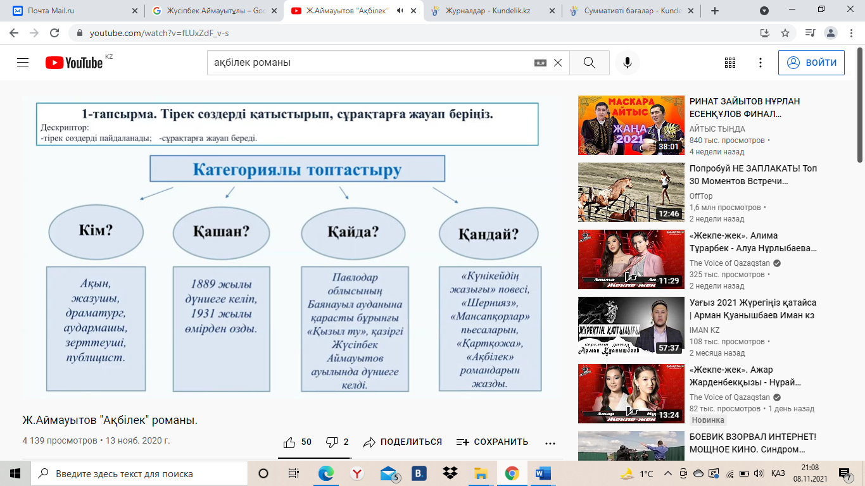
Task: Click ПОДЕЛИТЬСЯ to share the video
Action: click(x=403, y=442)
